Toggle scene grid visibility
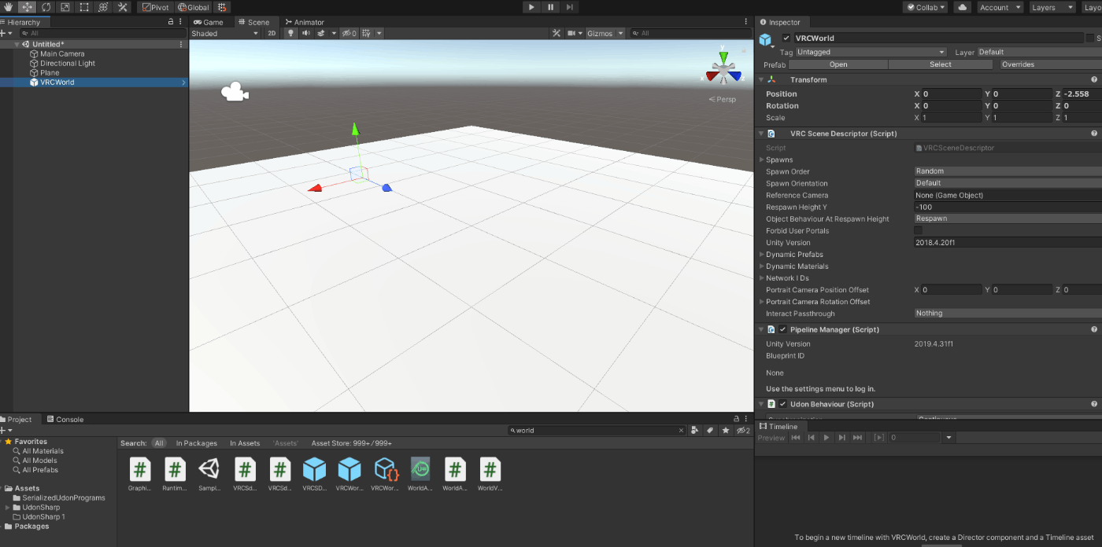Image resolution: width=1102 pixels, height=547 pixels. click(x=366, y=33)
